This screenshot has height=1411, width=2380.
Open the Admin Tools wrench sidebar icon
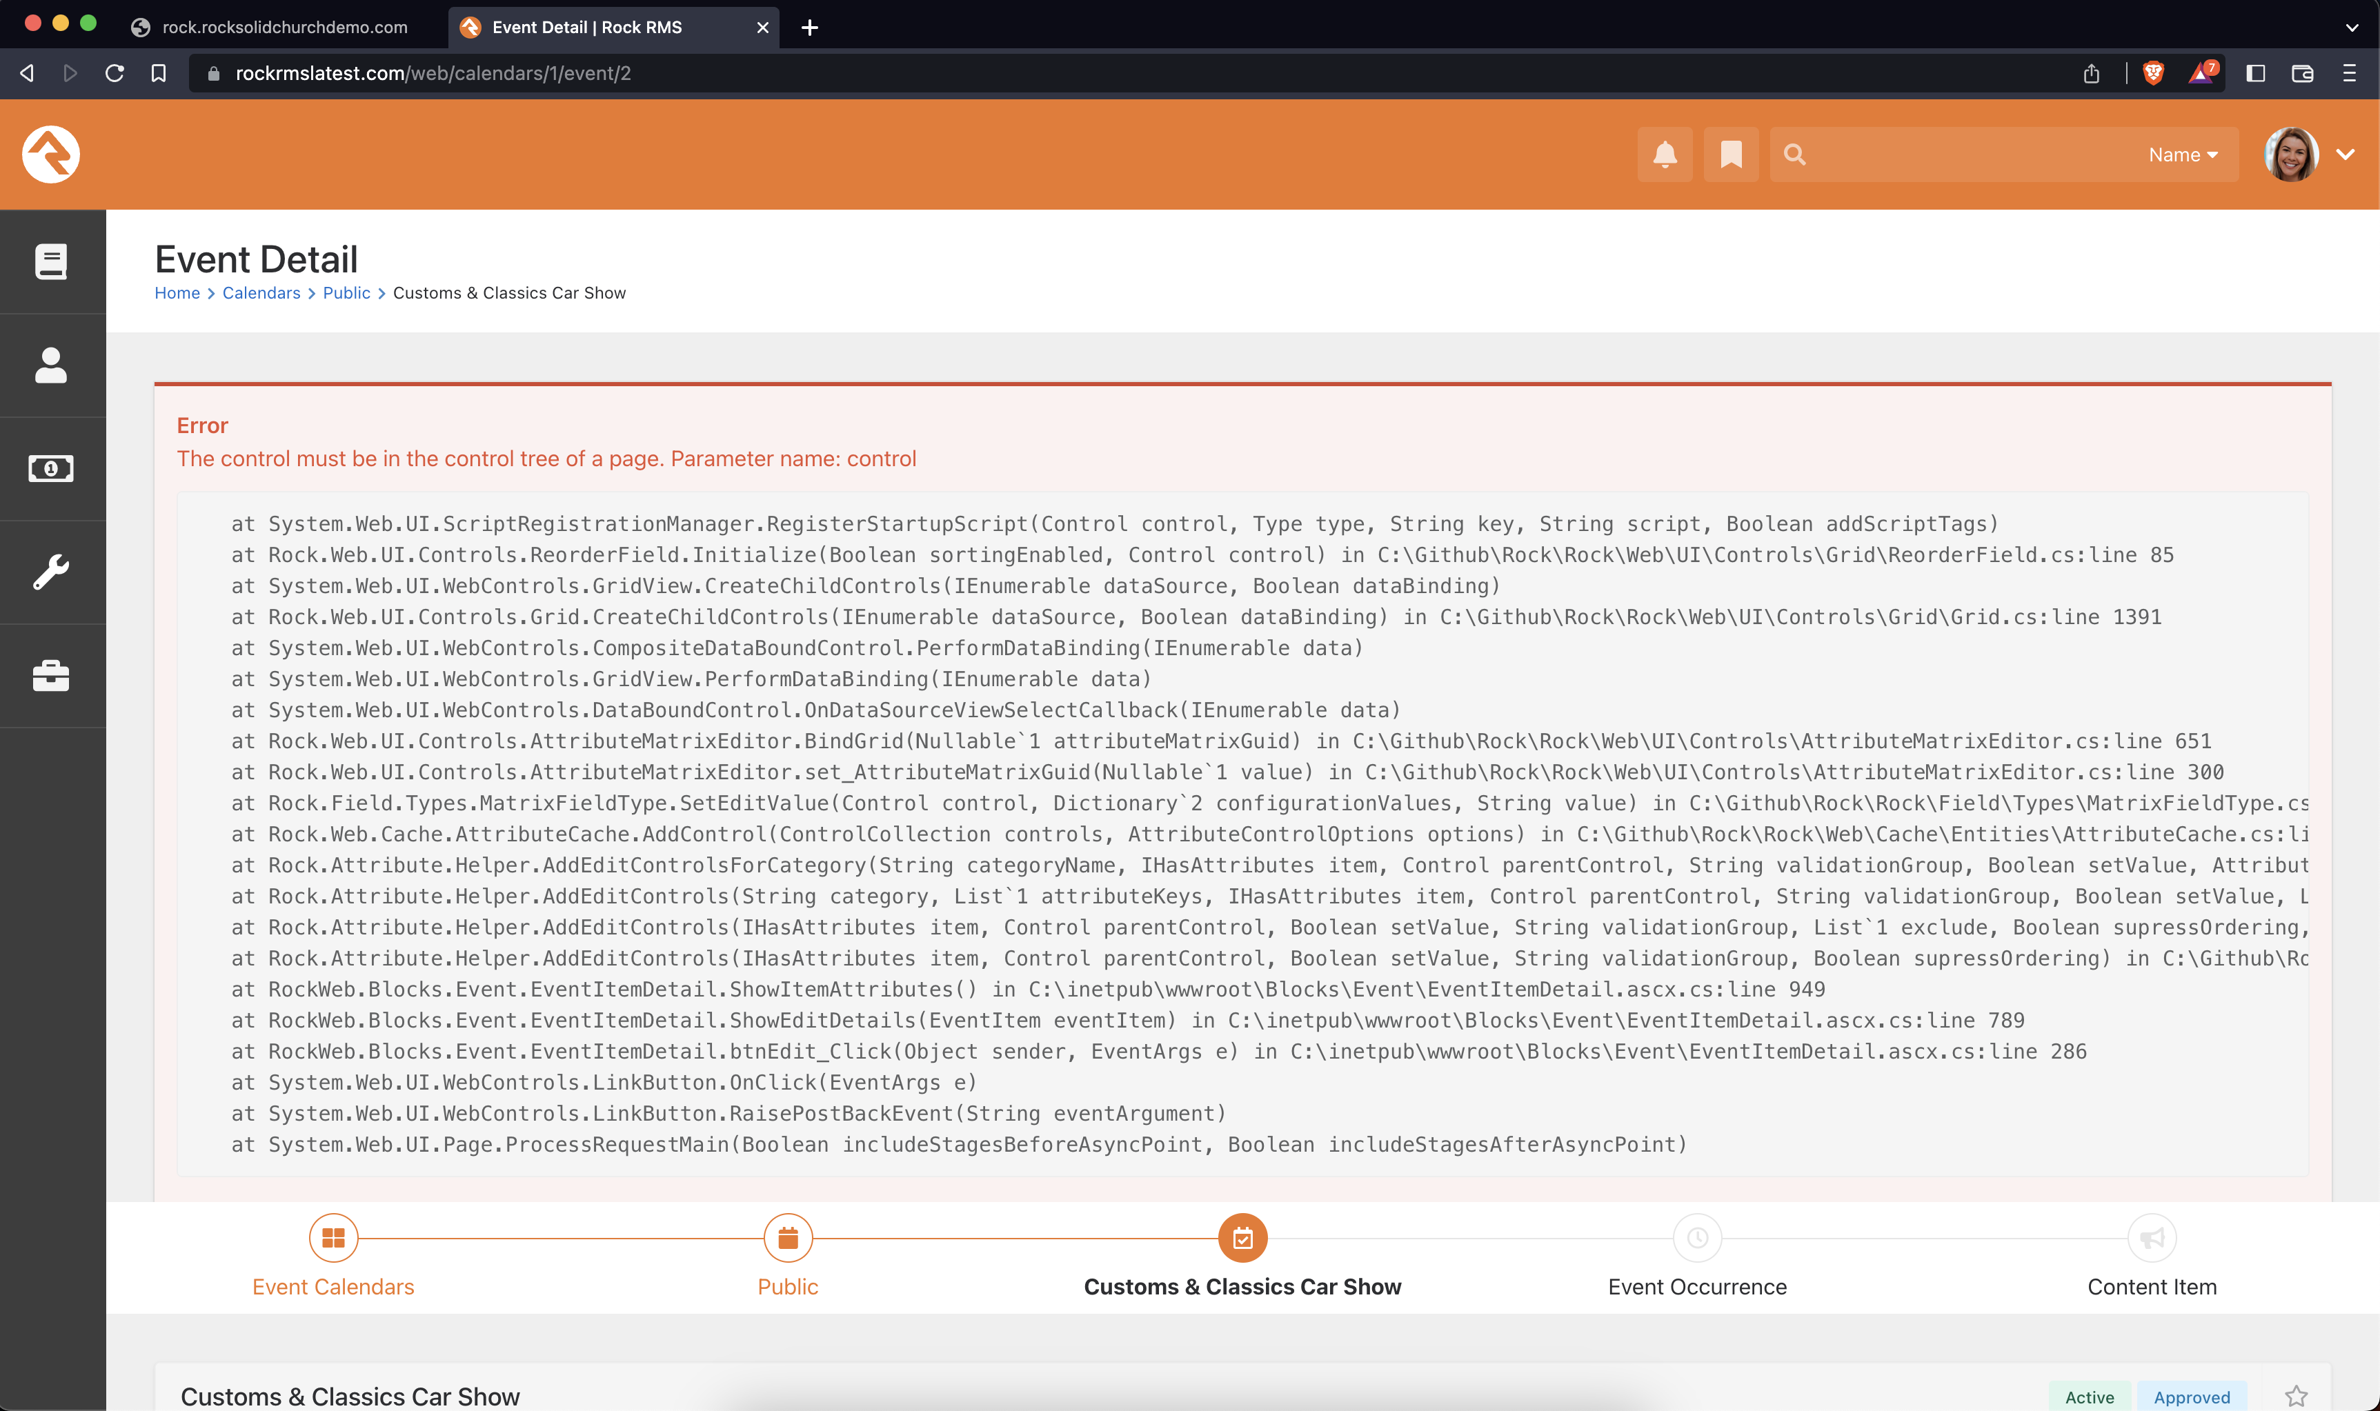click(x=51, y=572)
